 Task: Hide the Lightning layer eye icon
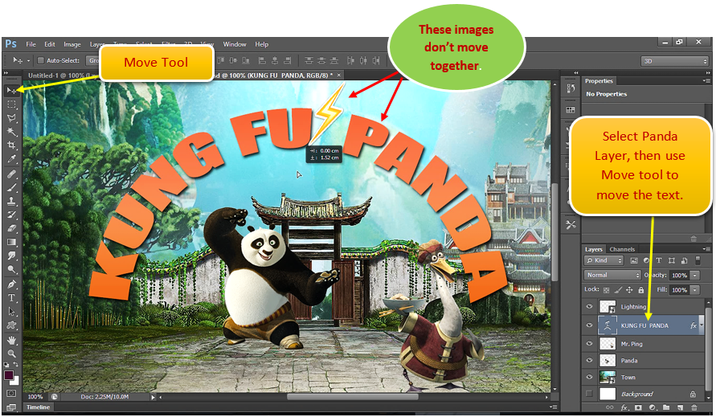click(589, 306)
